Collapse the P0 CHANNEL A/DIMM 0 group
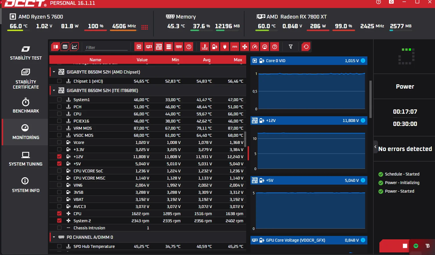 point(54,237)
